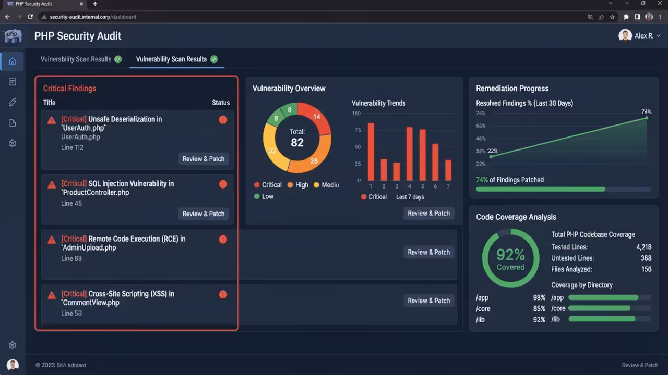
Task: Click warning triangle on Remote Code Execution finding
Action: coord(51,240)
